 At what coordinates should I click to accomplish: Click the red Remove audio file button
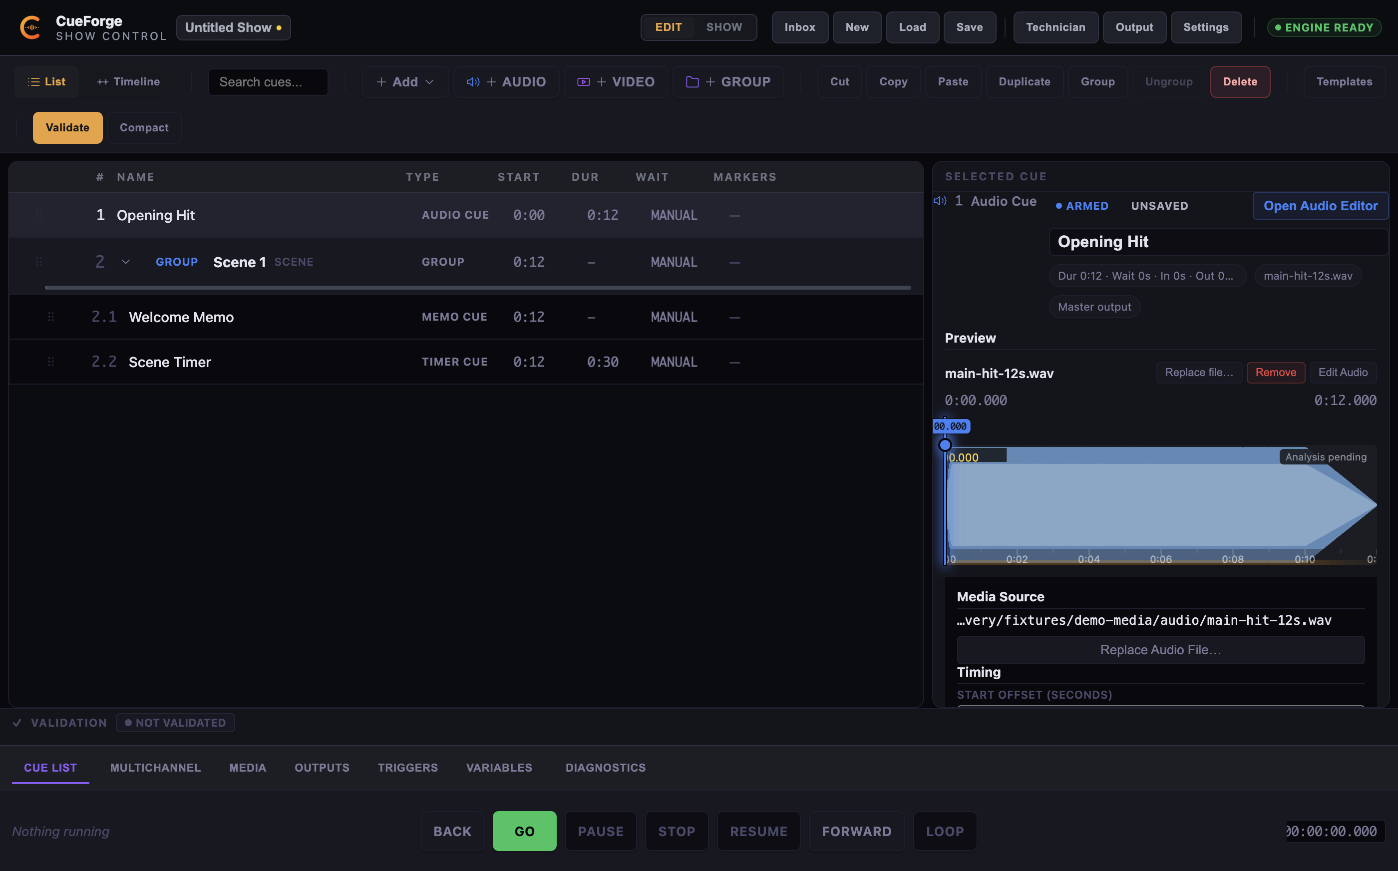(1276, 372)
